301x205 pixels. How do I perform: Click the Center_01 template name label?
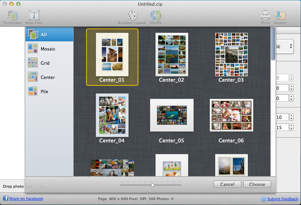[x=112, y=80]
